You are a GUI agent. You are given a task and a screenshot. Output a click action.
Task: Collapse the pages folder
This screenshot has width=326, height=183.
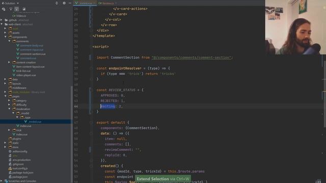[6, 96]
